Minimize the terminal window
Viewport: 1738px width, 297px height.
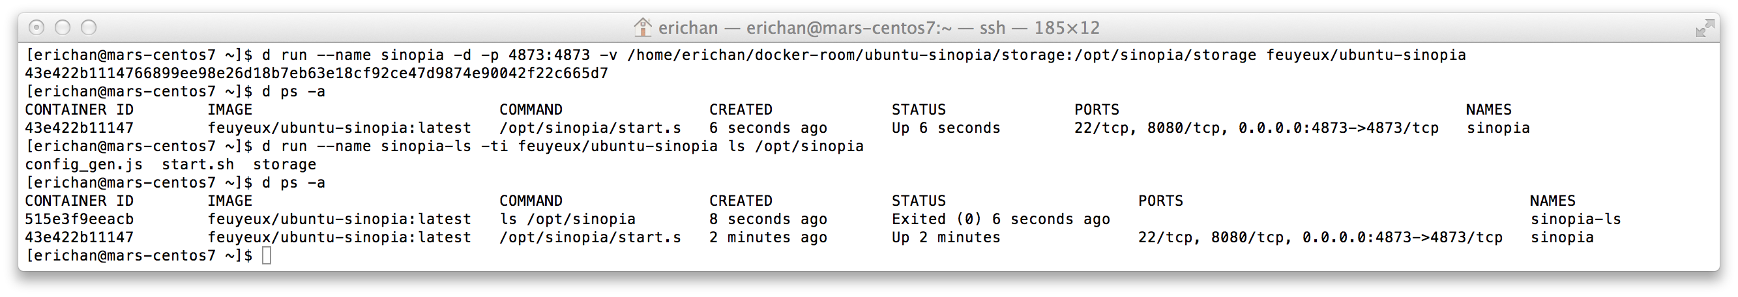point(63,27)
